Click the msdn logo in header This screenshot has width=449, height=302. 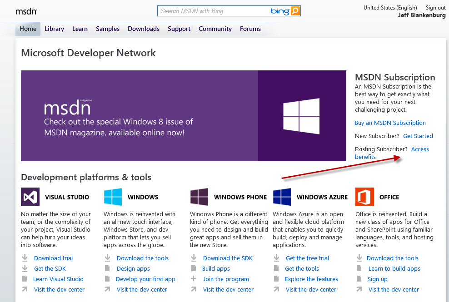(26, 11)
